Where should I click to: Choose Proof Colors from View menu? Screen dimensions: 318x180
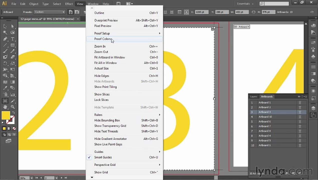coord(124,39)
